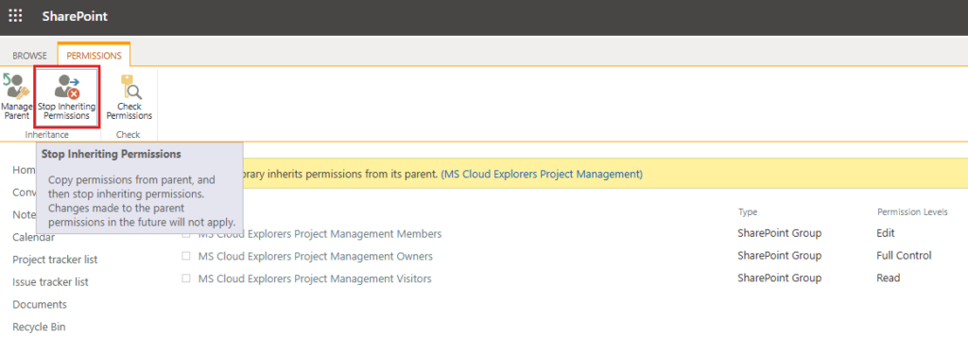
Task: Open the Recycle Bin link
Action: (x=39, y=328)
